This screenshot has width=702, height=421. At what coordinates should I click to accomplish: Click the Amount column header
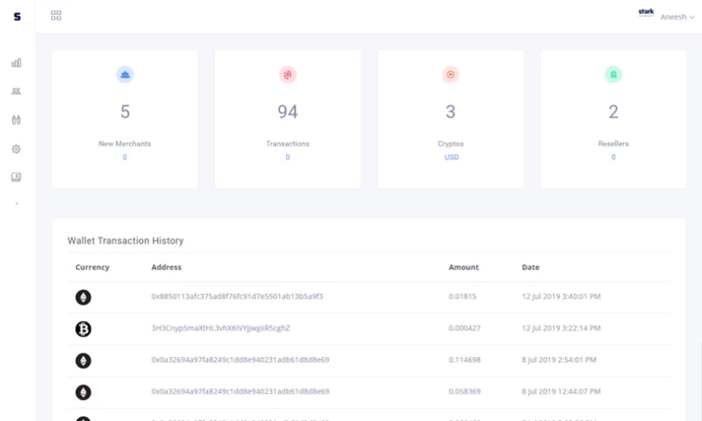tap(463, 268)
